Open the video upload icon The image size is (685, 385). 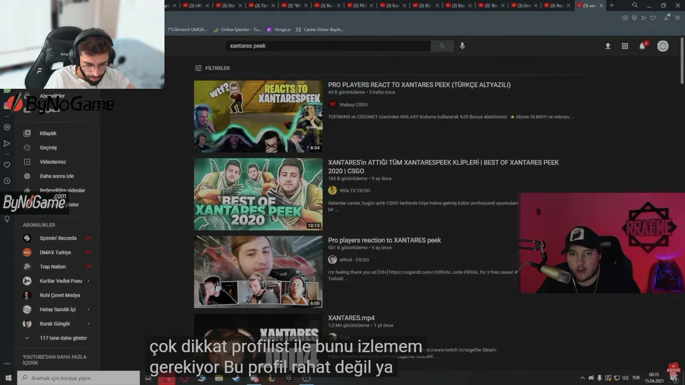[x=608, y=46]
